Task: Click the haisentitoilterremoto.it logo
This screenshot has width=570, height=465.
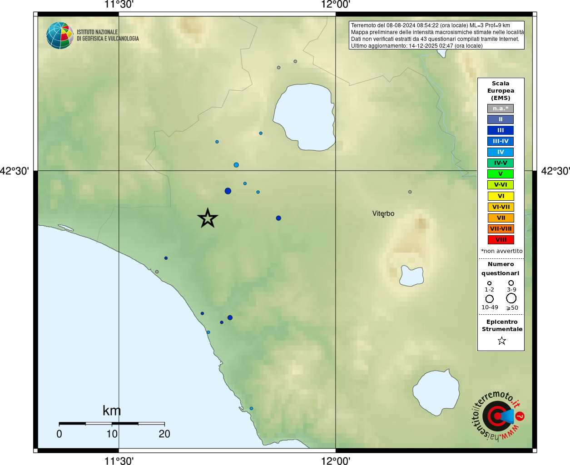Action: pos(497,416)
